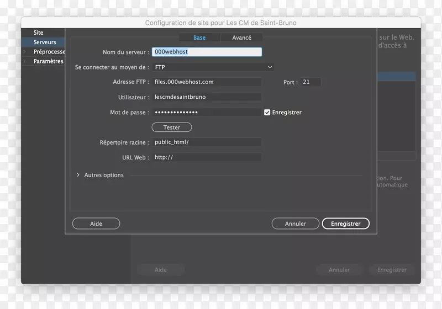Click dimmed Annuler button in background window
442x309 pixels.
(x=339, y=270)
